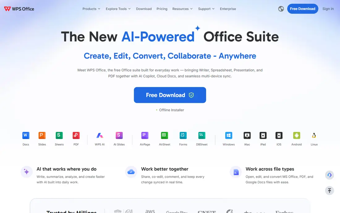Click the Offline Installer link
The width and height of the screenshot is (340, 213).
click(x=171, y=110)
